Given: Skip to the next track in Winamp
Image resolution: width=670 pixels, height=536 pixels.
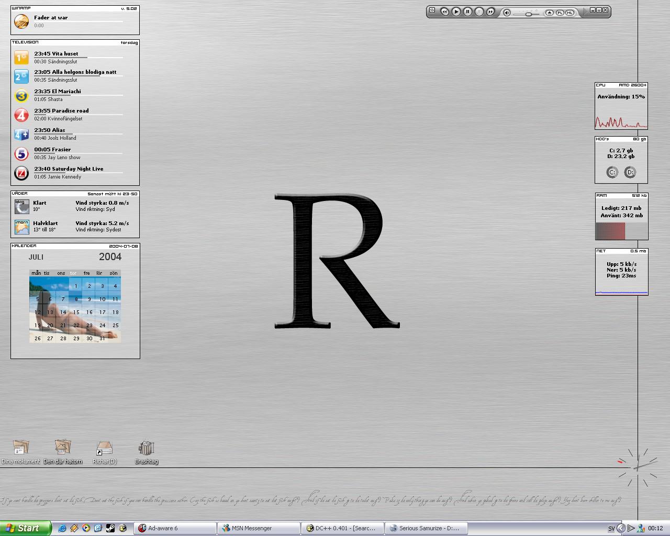Looking at the screenshot, I should pyautogui.click(x=490, y=12).
